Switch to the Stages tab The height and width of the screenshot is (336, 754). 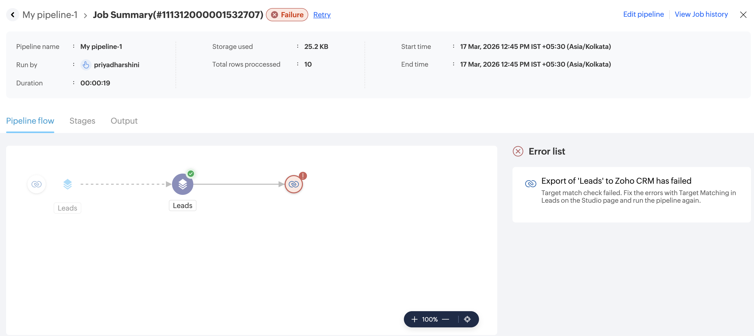click(82, 121)
